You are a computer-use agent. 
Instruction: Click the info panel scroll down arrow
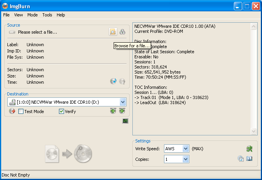click(x=253, y=131)
